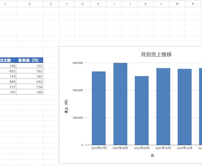Select the bar for 2025年08月
This screenshot has width=202, height=167.
click(x=120, y=104)
